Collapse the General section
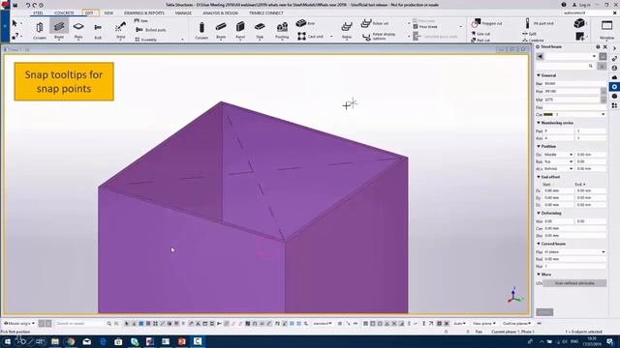Screen dimensions: 620x348 [x=539, y=75]
